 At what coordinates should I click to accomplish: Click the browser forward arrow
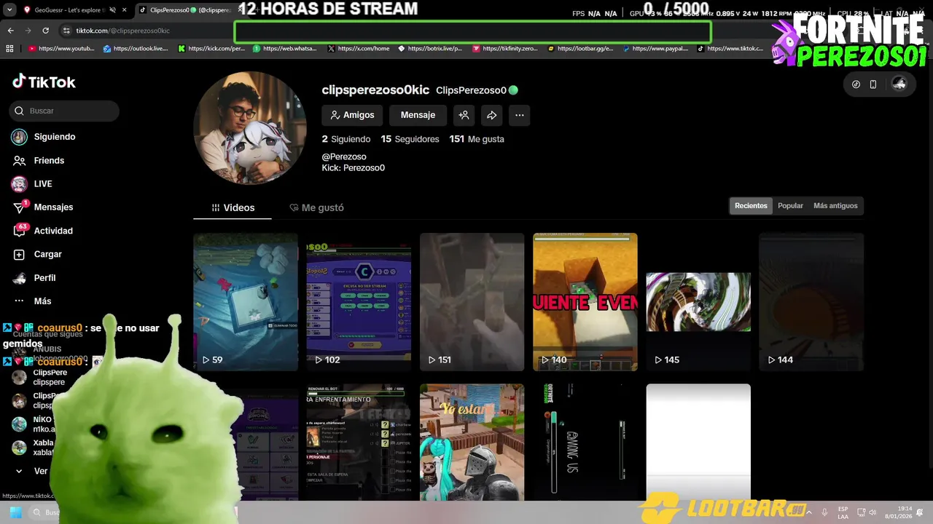(28, 31)
